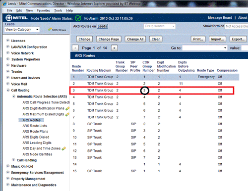Viewport: 248px width, 191px height.
Task: Open the DN to search dropdown
Action: (159, 26)
